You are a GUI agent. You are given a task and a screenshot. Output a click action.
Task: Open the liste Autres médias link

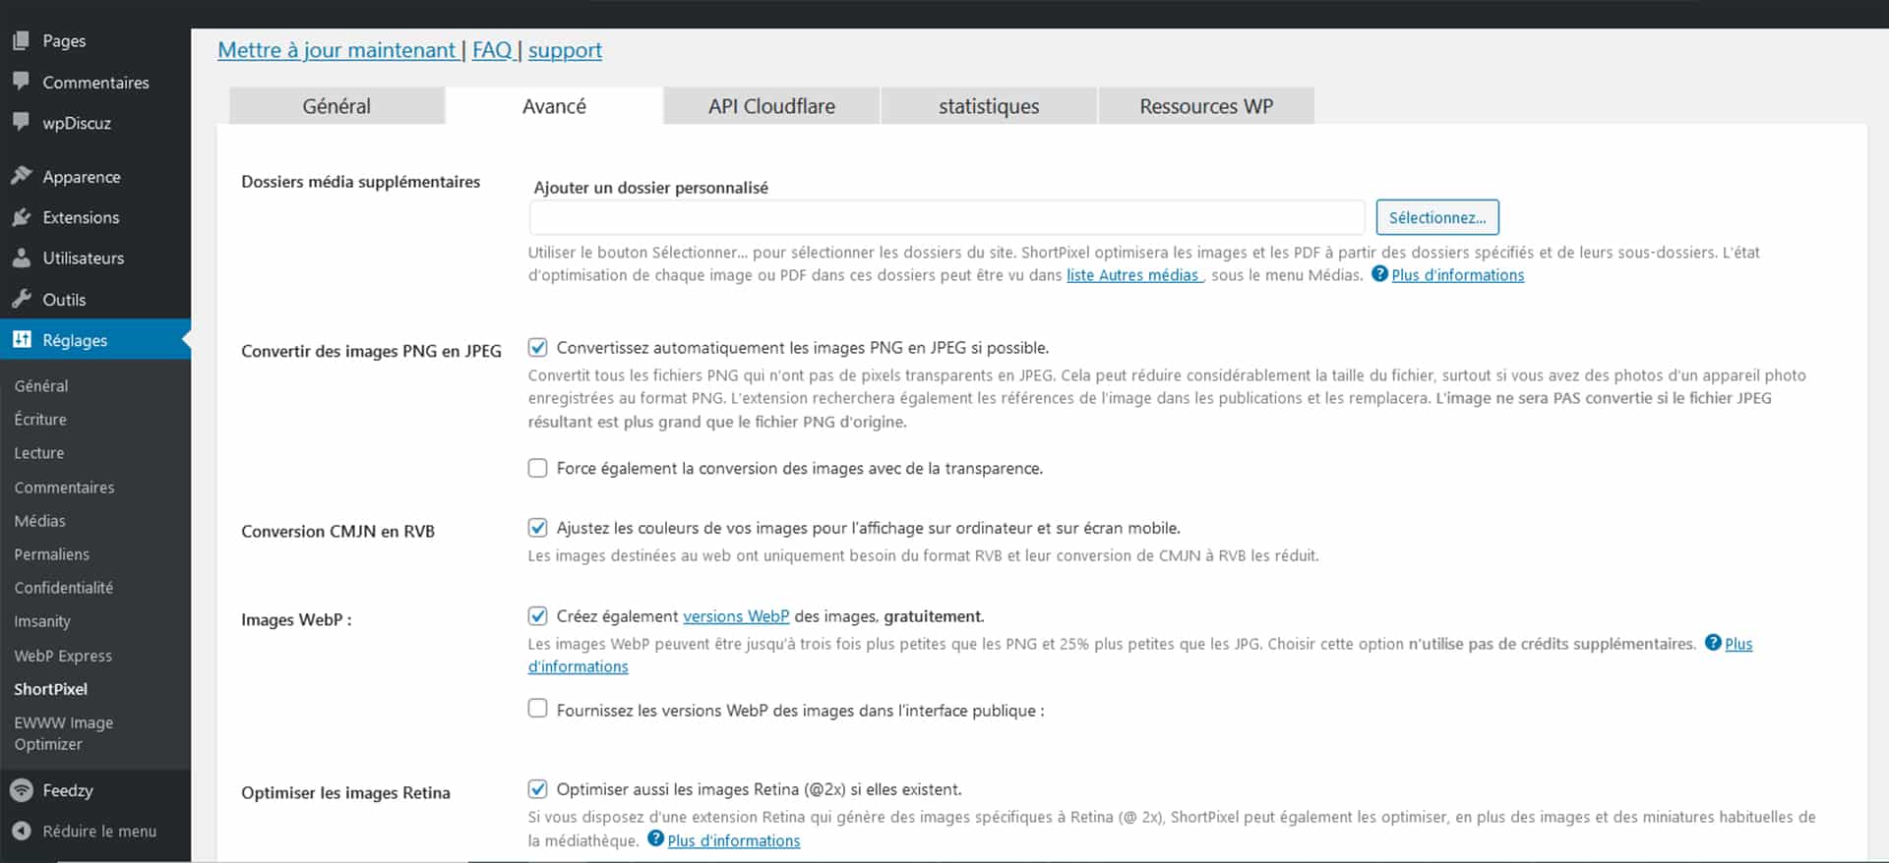coord(1132,275)
